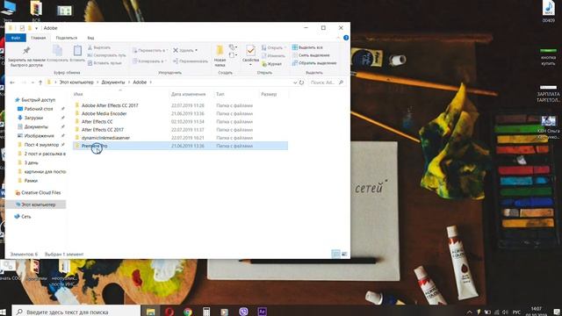Click Invert selection (Обратить выделение)

[x=314, y=63]
